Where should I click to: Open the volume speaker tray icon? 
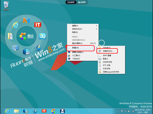(129, 111)
